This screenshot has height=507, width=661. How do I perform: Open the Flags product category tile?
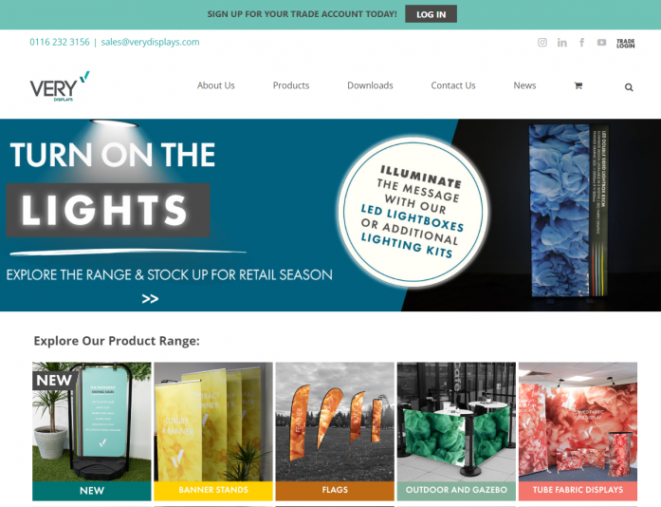pyautogui.click(x=335, y=431)
